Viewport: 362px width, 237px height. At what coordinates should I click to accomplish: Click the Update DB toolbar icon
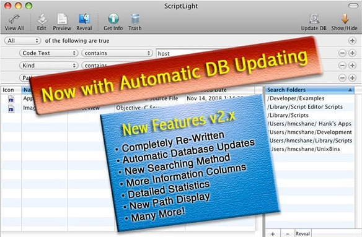[x=314, y=19]
